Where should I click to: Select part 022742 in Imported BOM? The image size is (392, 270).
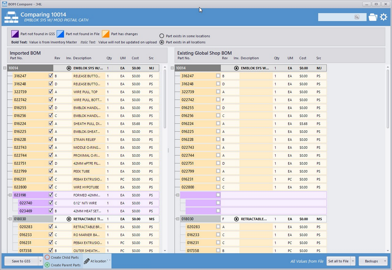(x=20, y=100)
